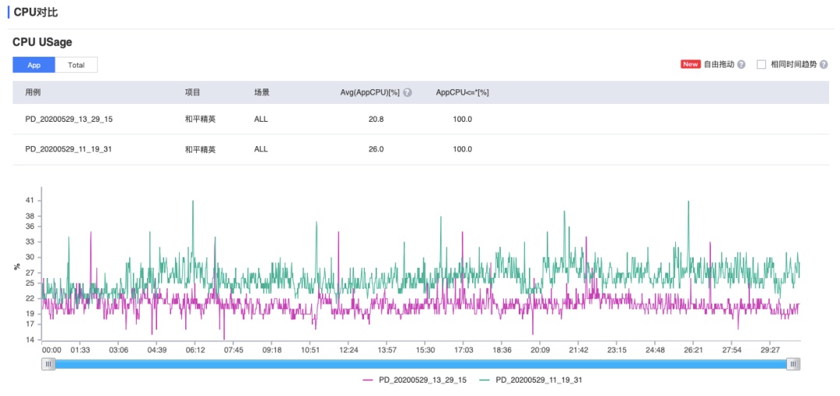Click the help icon next to 相同时间趋势
This screenshot has height=396, width=840.
[x=824, y=64]
